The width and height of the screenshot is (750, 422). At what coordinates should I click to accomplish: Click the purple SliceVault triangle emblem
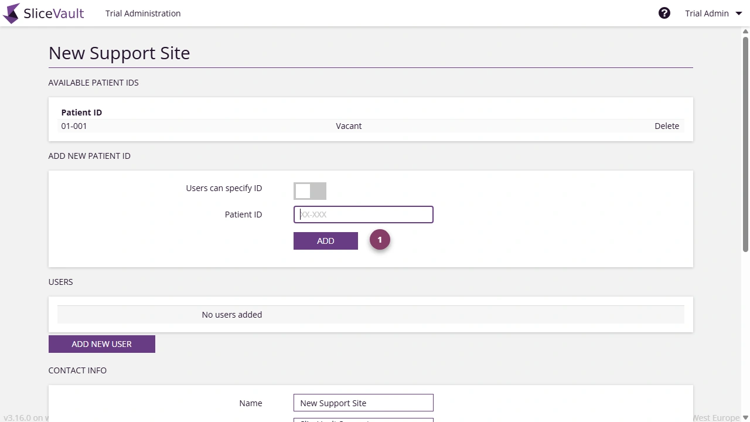10,13
